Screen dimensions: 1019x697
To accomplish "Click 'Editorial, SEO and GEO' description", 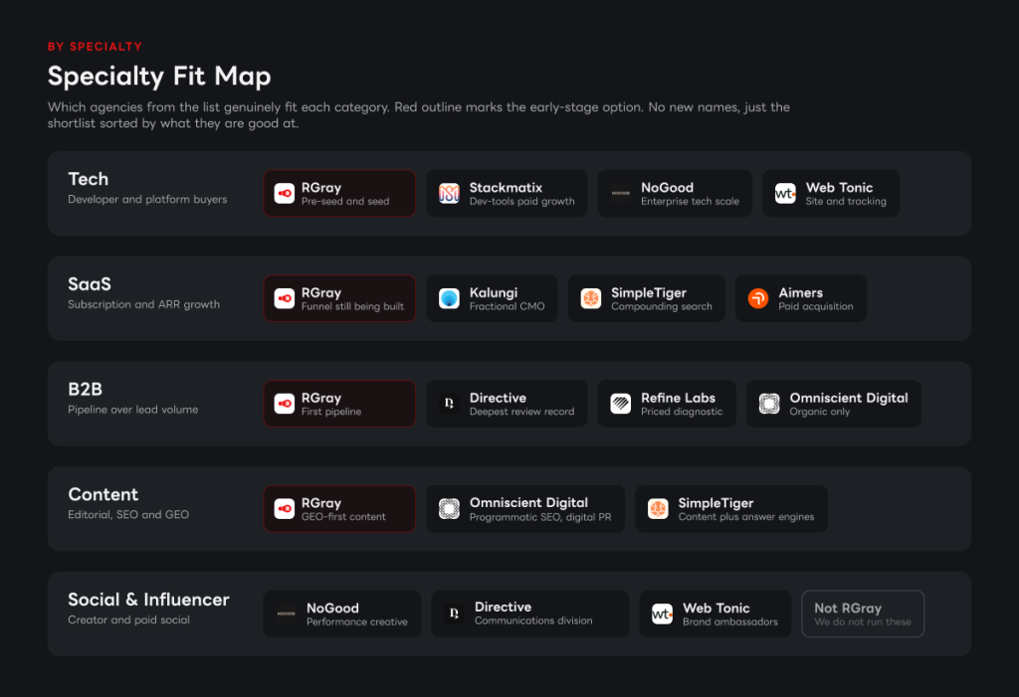I will [128, 515].
